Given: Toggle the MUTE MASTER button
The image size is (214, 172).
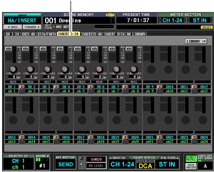Looking at the screenshot, I should [191, 166].
